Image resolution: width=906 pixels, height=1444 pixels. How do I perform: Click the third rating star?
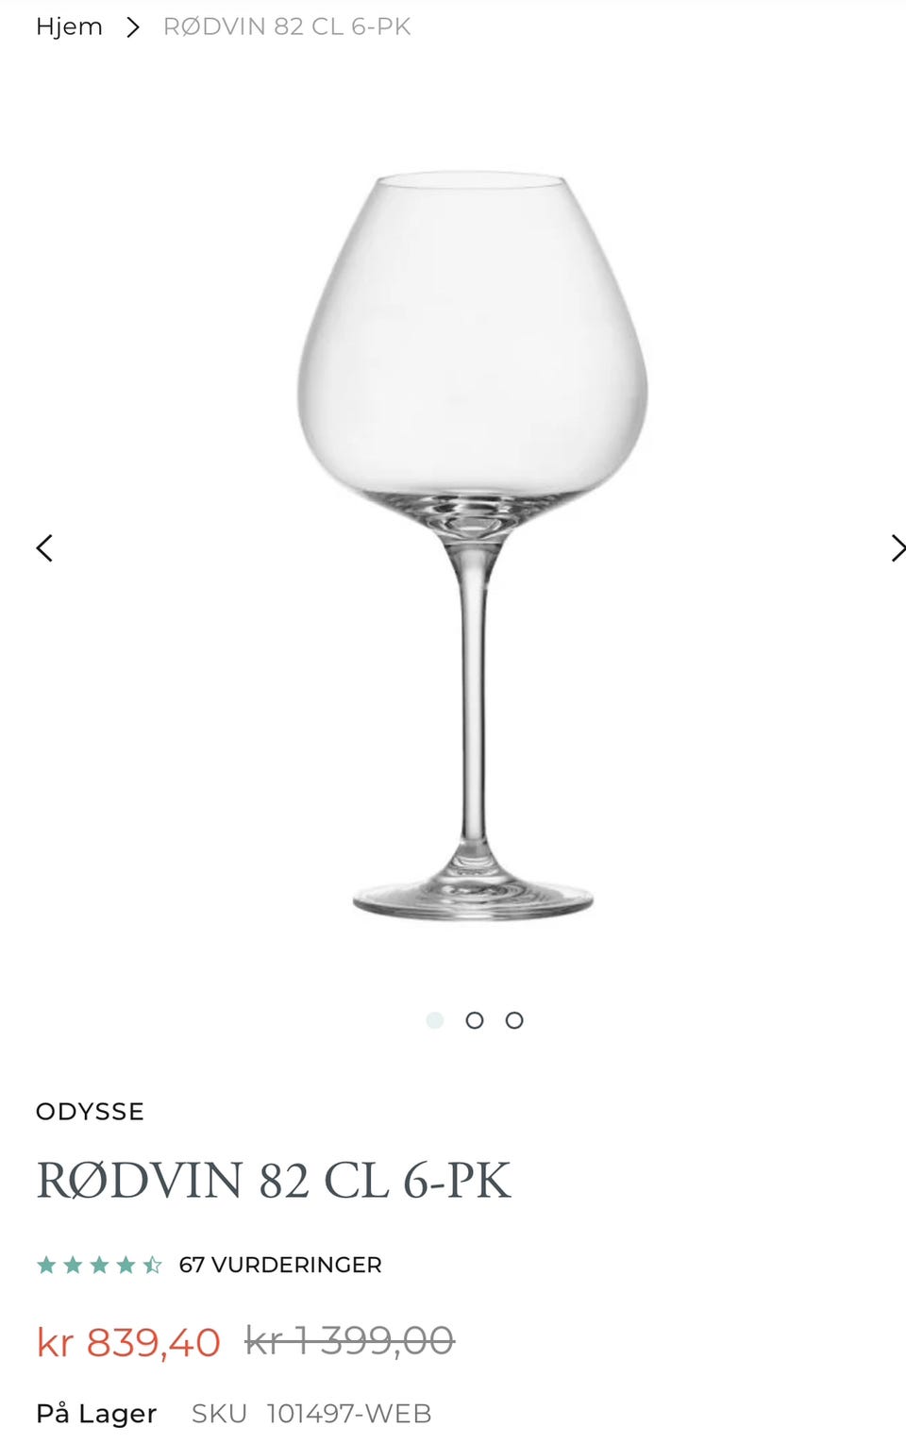99,1265
